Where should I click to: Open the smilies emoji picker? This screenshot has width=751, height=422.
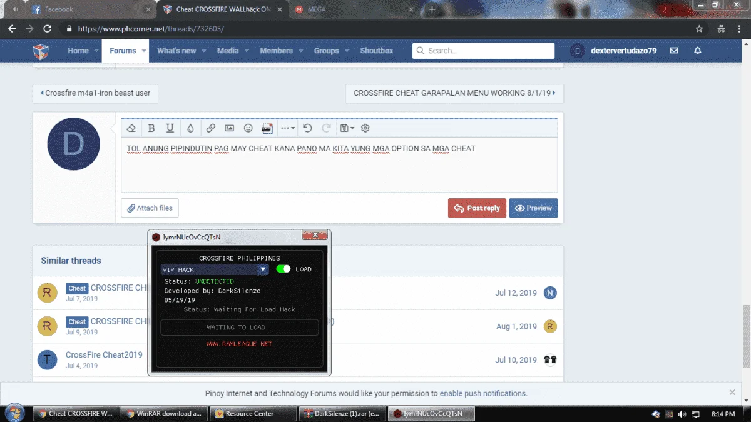(248, 128)
